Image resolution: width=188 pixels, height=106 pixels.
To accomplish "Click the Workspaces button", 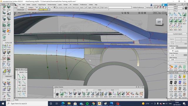I will coord(150,7).
